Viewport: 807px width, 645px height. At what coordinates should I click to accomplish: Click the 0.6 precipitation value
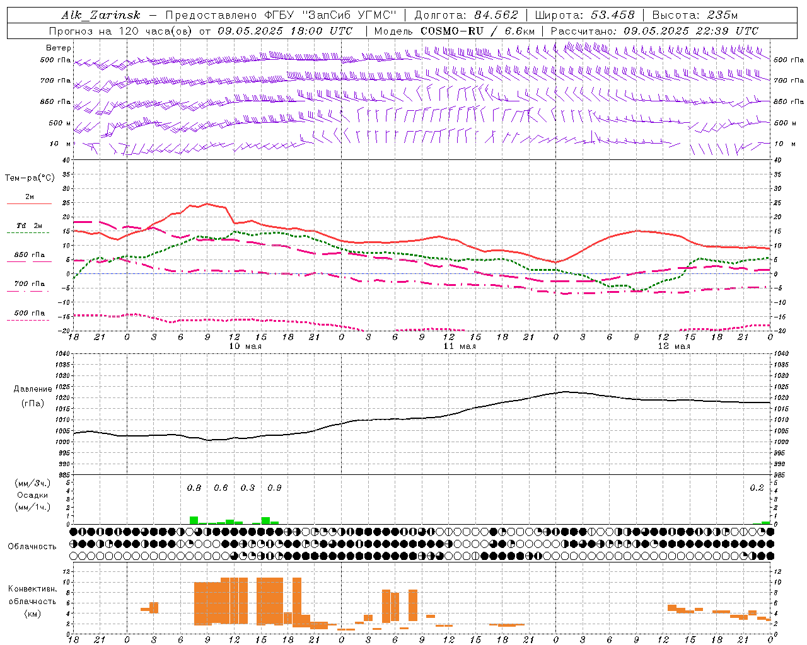(x=221, y=488)
